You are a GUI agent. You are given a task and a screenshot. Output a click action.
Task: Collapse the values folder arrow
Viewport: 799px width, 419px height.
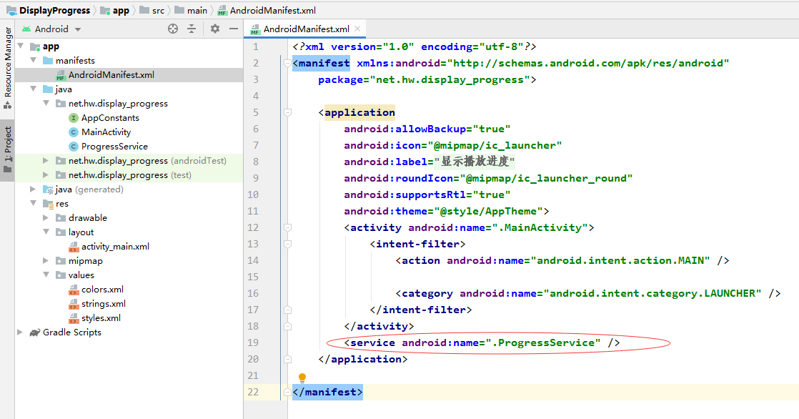tap(46, 275)
